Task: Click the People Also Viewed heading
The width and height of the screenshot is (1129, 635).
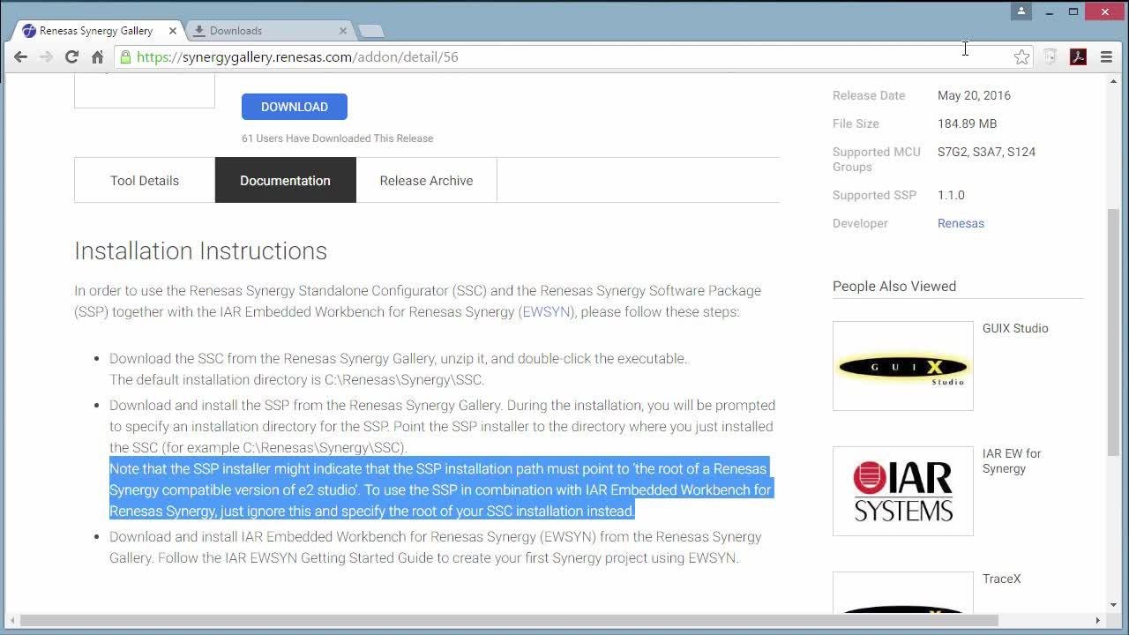Action: pos(894,286)
